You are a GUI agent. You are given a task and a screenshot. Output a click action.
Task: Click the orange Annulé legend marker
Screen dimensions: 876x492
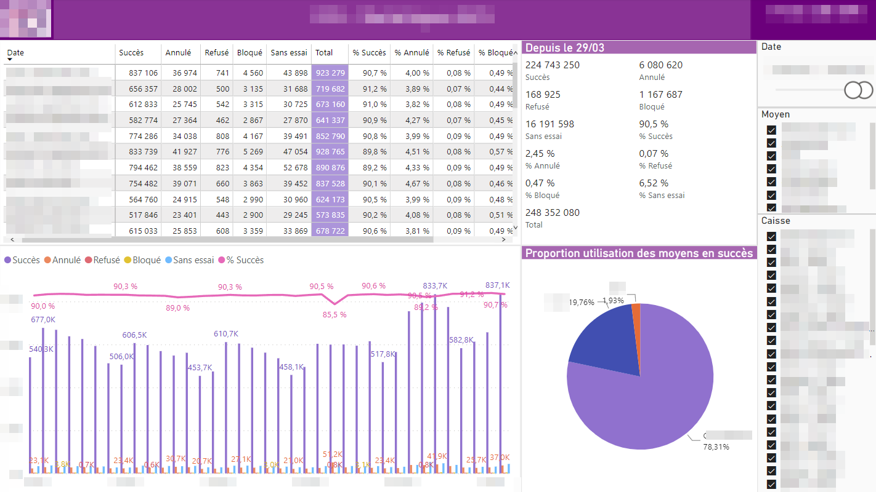coord(46,260)
